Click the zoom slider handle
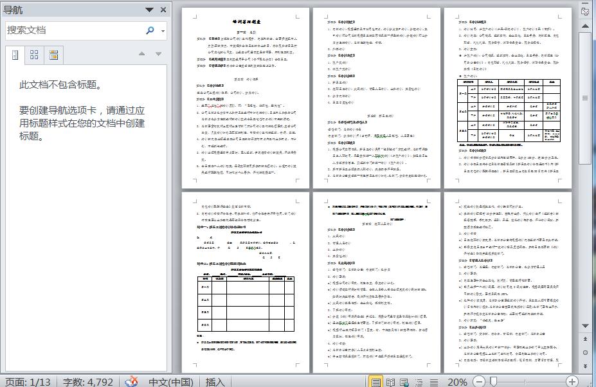This screenshot has width=596, height=387. (493, 382)
